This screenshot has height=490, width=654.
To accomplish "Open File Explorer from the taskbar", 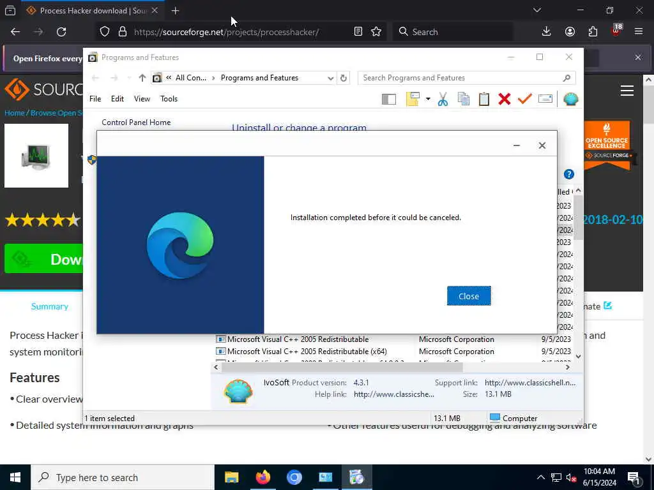I will tap(231, 477).
